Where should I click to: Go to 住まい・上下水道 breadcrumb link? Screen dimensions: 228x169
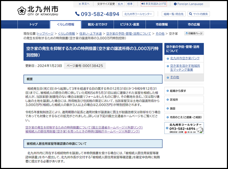pyautogui.click(x=90, y=34)
